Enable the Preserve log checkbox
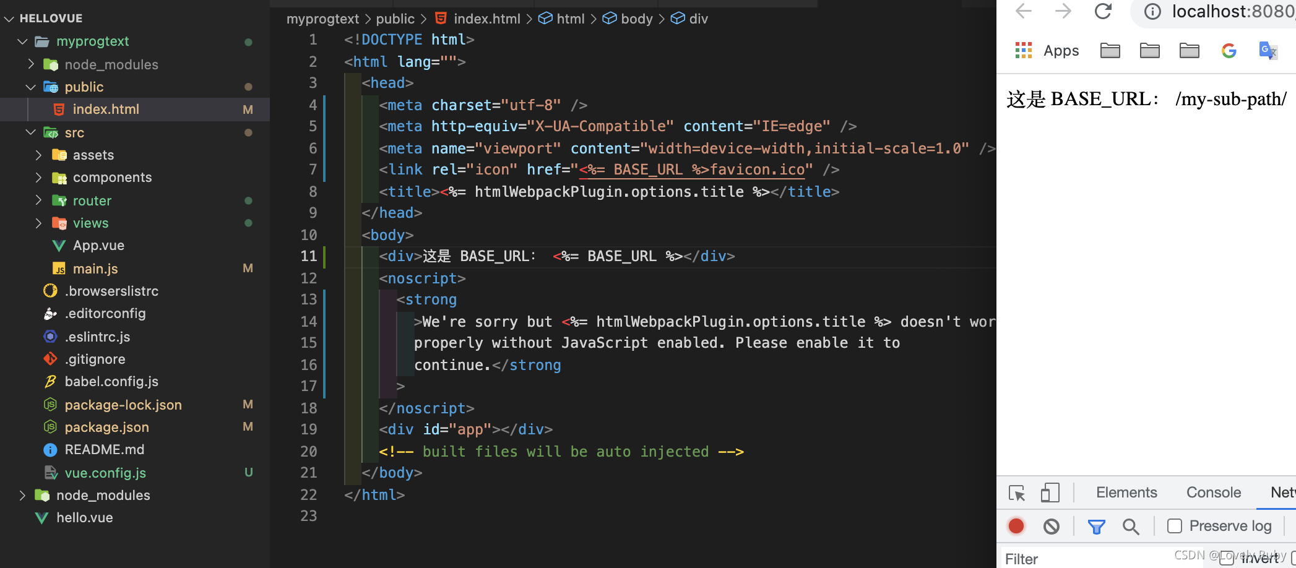Viewport: 1296px width, 568px height. coord(1174,526)
